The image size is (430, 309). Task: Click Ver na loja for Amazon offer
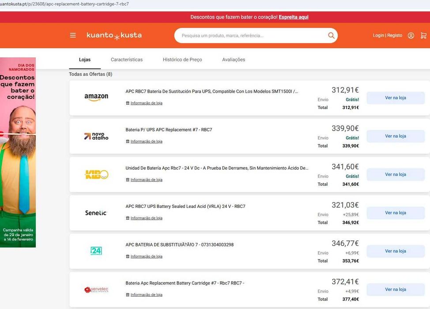pyautogui.click(x=396, y=98)
